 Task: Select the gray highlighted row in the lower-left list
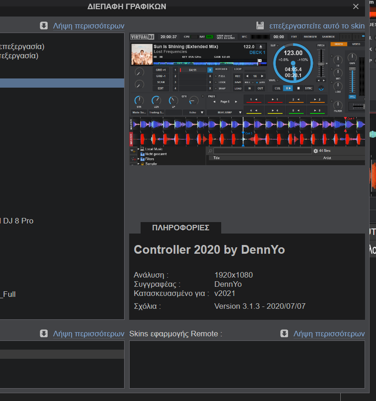point(62,354)
